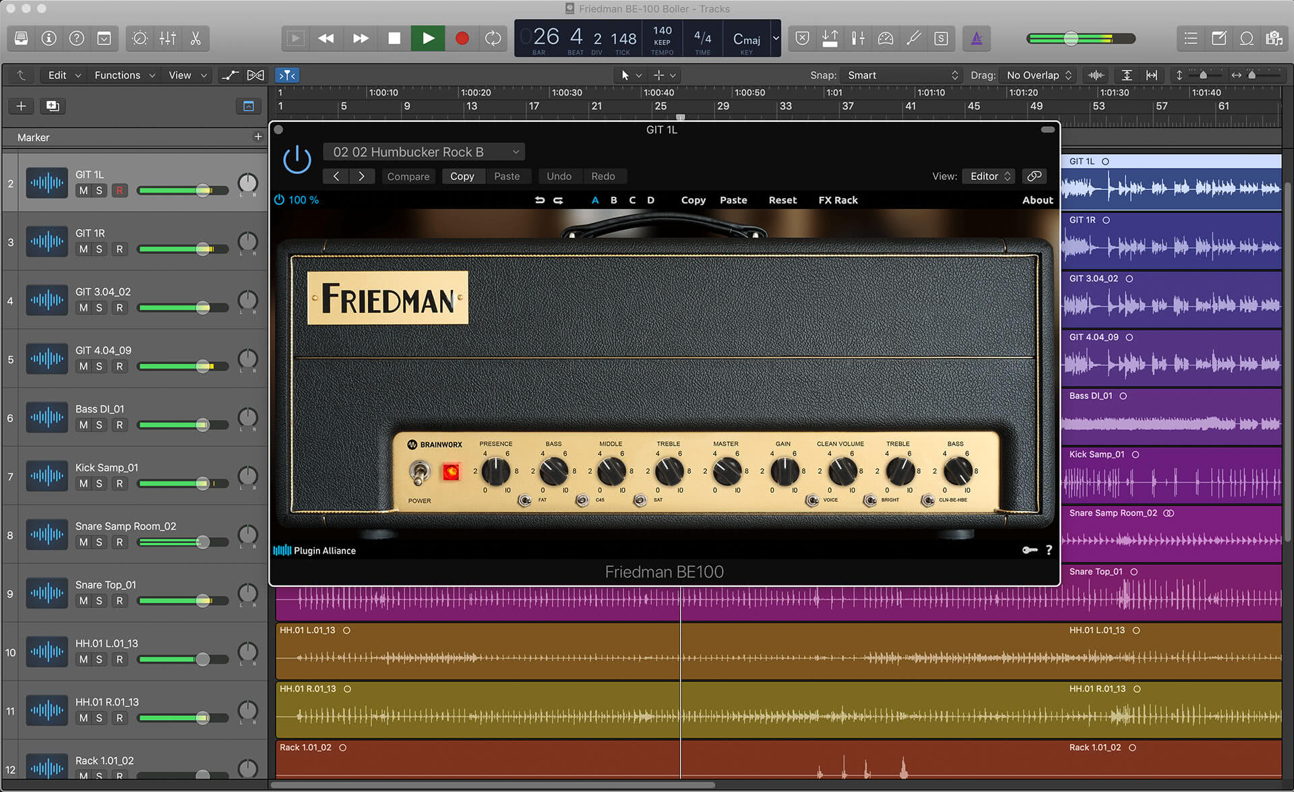Select plugin setting slot D

650,200
